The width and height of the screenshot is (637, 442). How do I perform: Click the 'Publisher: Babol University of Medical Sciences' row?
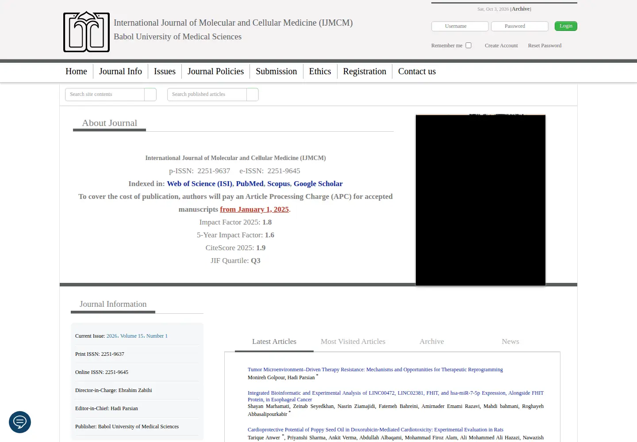[x=137, y=427]
